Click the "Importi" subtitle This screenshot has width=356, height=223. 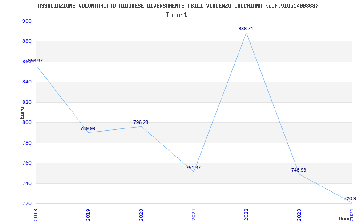coord(178,15)
